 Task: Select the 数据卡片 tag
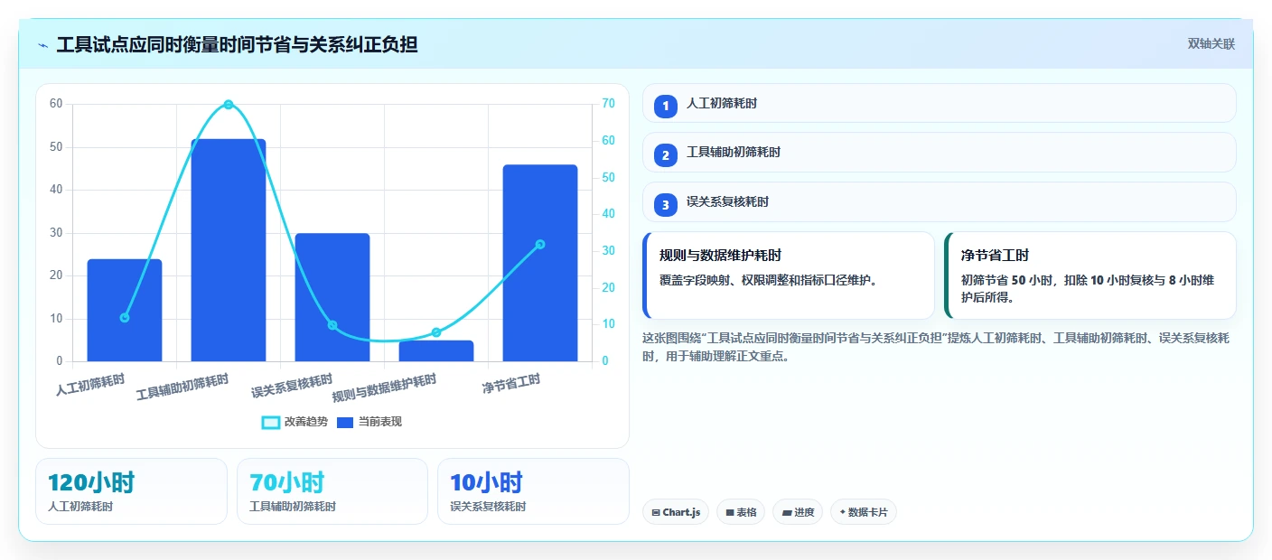pos(864,512)
